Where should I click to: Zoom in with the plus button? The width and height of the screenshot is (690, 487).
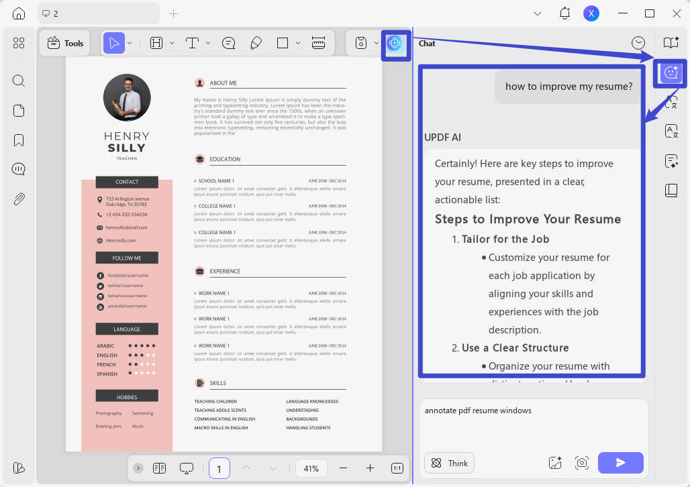tap(370, 468)
